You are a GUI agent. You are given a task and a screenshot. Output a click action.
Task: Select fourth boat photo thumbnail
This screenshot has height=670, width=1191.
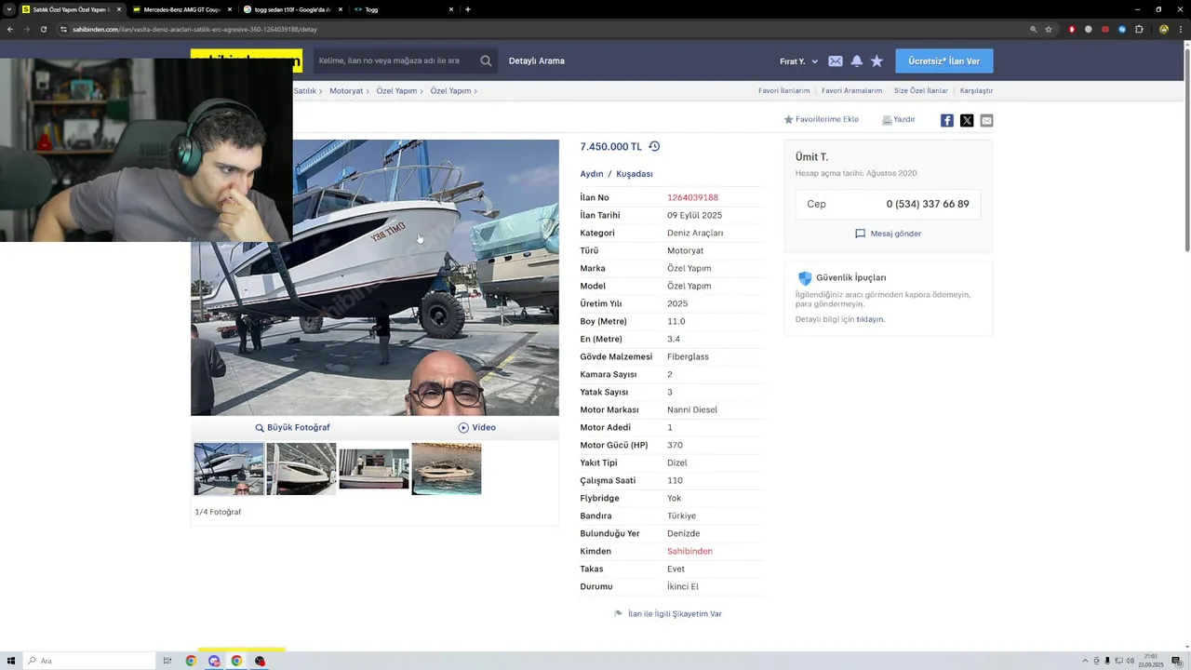tap(447, 469)
